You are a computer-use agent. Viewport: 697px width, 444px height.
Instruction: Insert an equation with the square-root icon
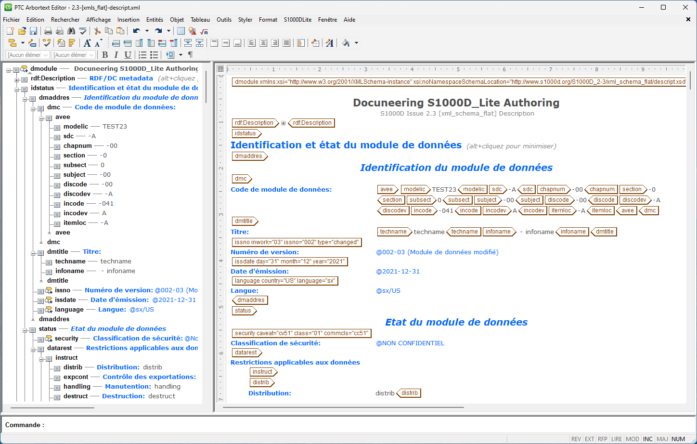(x=204, y=31)
